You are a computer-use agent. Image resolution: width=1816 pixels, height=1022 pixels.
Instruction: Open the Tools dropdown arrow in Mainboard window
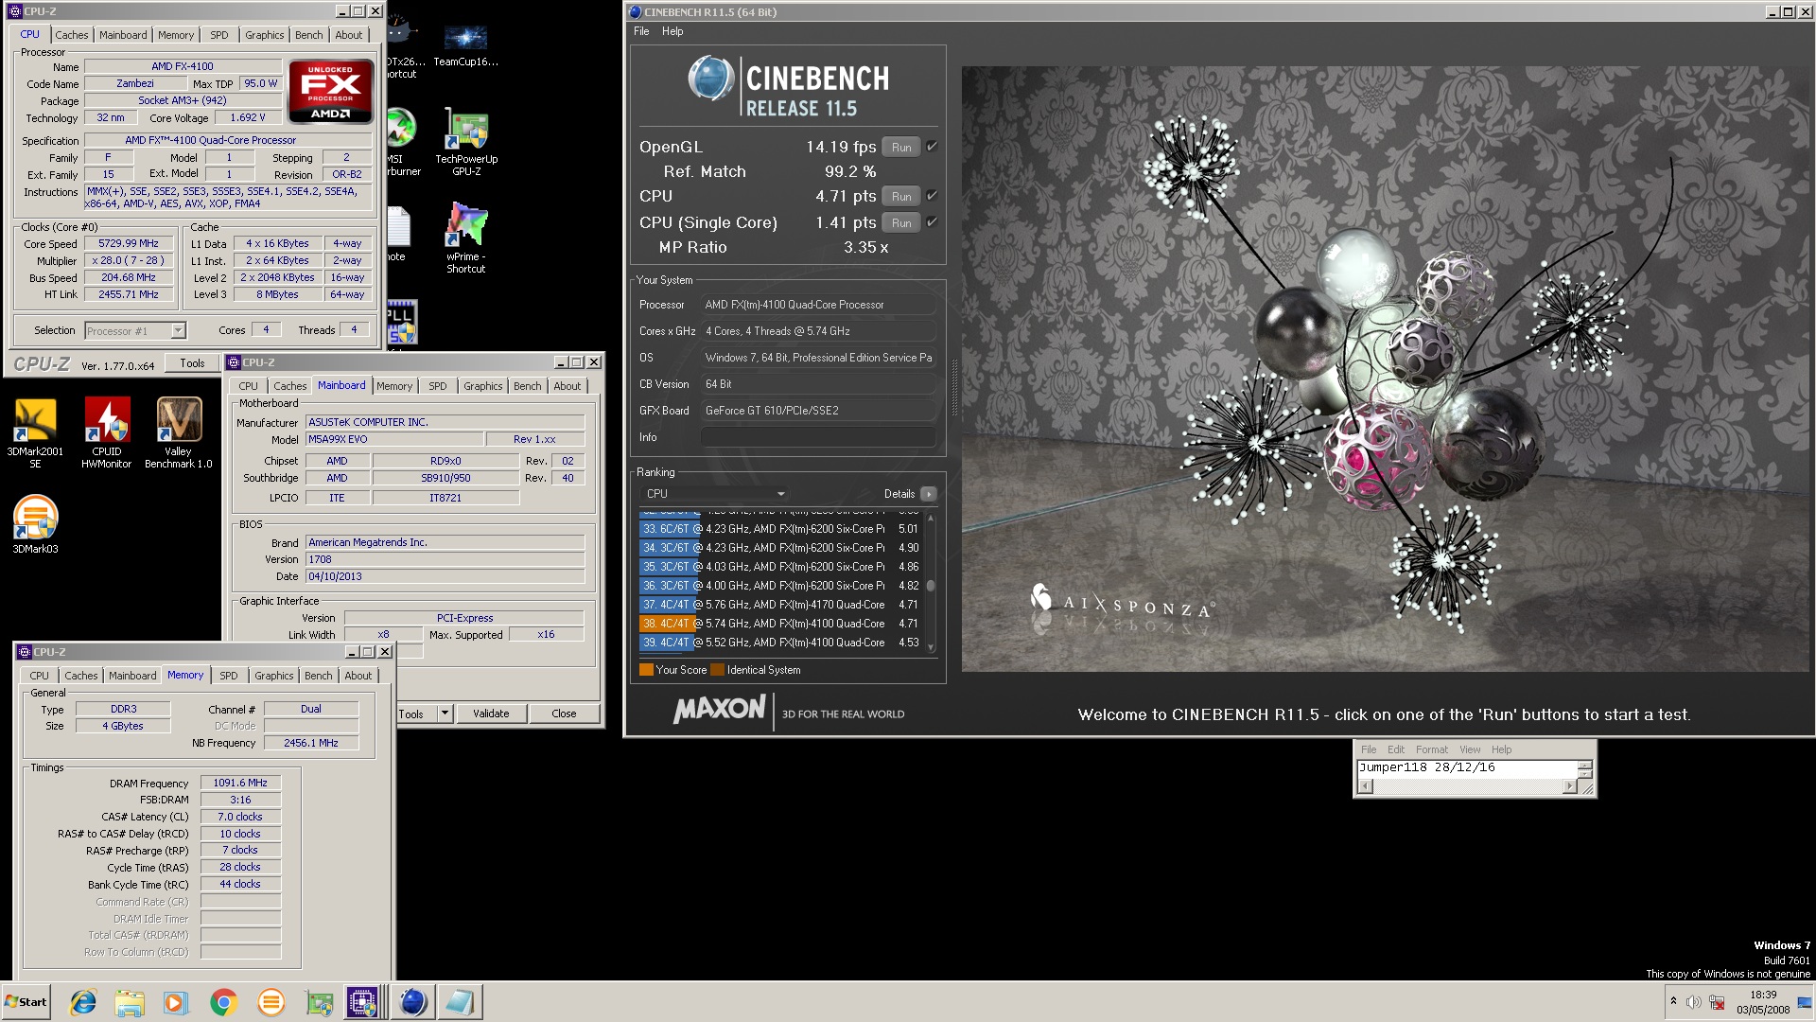445,714
